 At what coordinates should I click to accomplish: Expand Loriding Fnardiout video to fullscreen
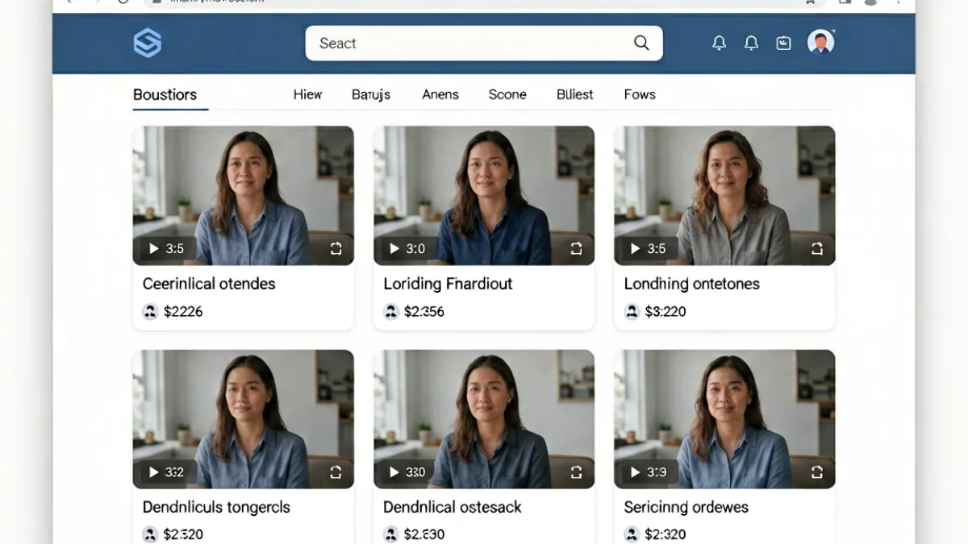coord(576,249)
